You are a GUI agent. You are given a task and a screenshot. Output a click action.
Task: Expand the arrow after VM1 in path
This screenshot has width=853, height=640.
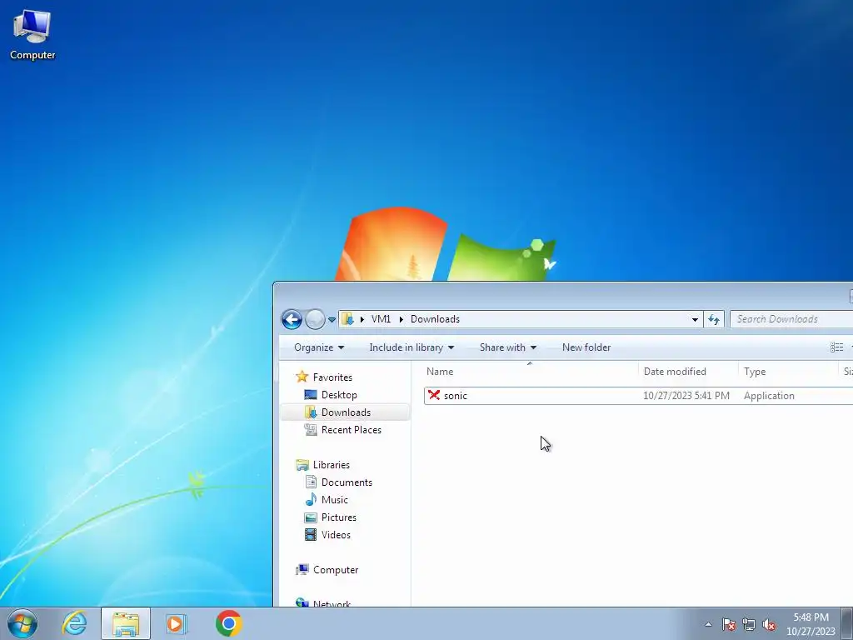tap(401, 319)
